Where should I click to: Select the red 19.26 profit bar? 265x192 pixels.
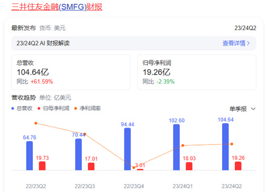coord(238,166)
